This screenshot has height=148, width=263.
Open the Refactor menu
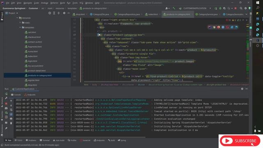point(54,3)
